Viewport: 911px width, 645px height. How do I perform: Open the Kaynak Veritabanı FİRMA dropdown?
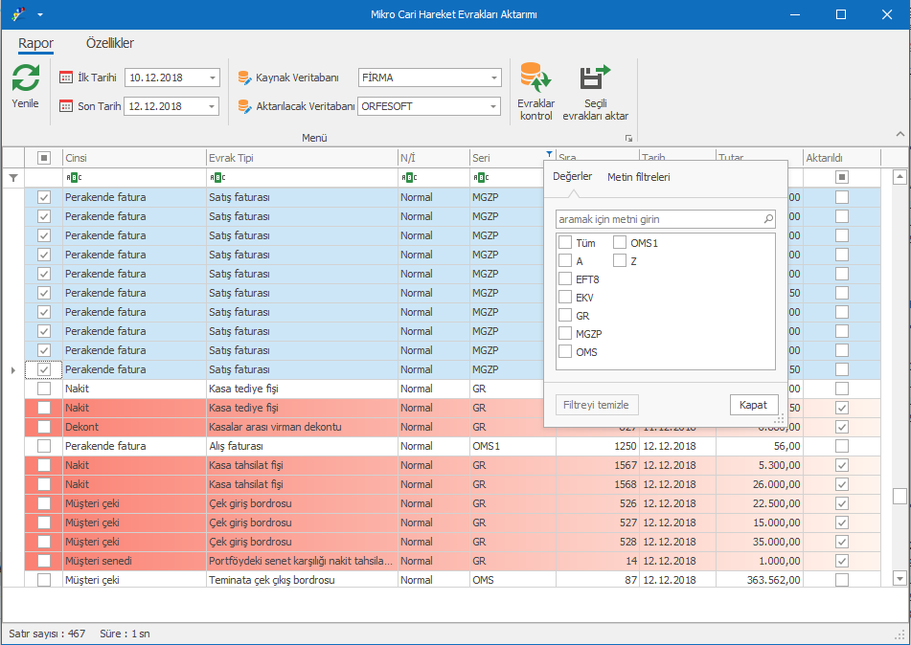pos(494,78)
